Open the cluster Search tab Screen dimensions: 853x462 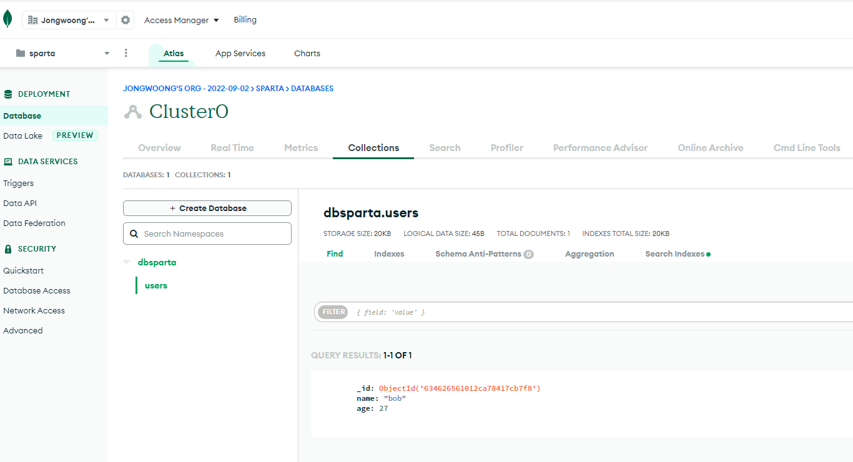445,148
